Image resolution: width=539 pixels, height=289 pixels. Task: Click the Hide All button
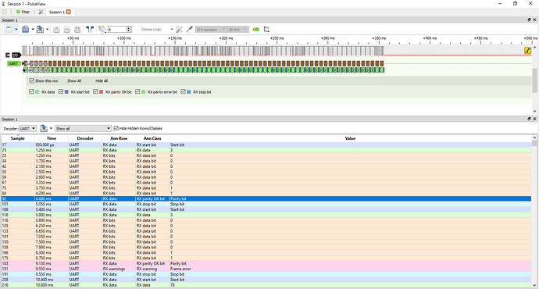102,80
